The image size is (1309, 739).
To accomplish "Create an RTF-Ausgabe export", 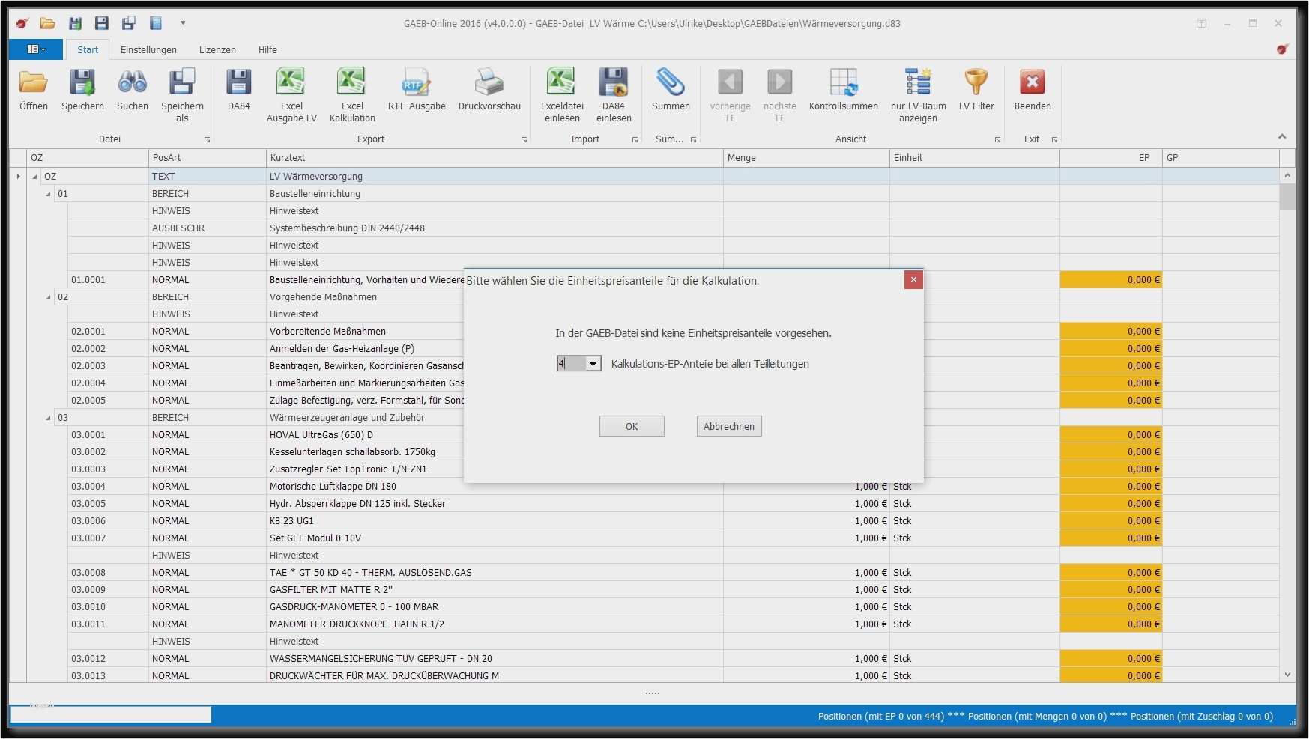I will tap(417, 91).
